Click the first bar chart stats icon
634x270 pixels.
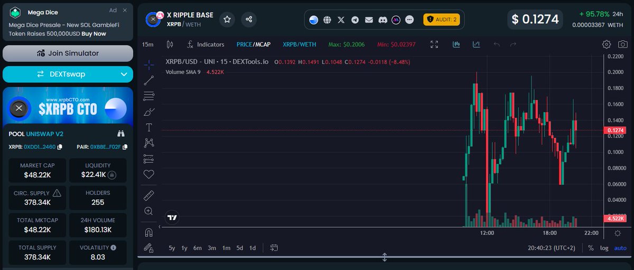point(456,44)
